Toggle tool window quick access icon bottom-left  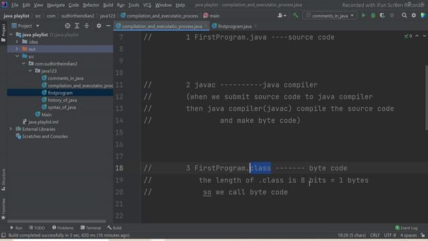coord(3,235)
